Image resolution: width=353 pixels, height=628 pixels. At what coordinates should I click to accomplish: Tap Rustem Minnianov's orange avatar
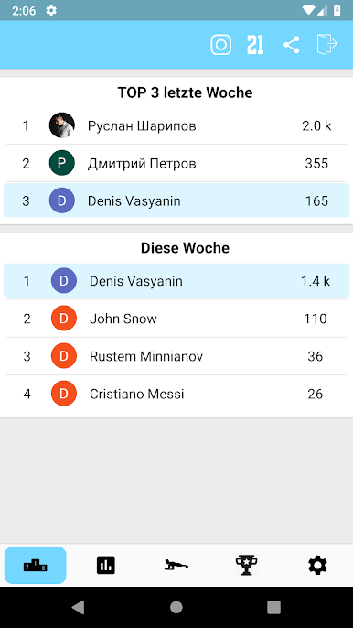click(64, 356)
